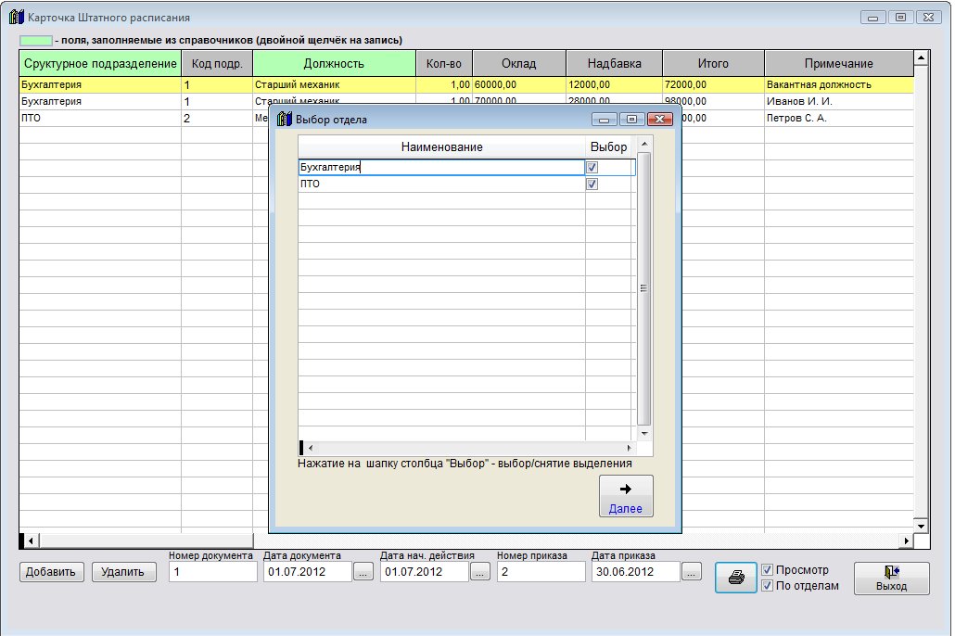
Task: Click the dialog scrollbar down arrow
Action: (x=643, y=433)
